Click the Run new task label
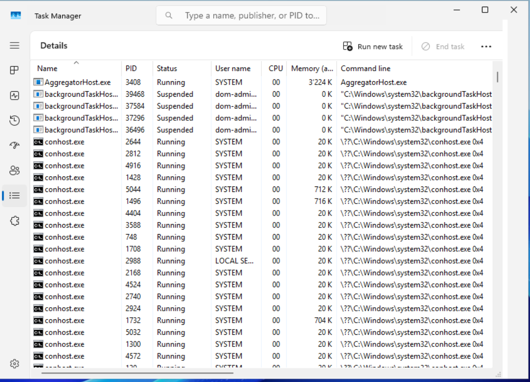 tap(380, 47)
